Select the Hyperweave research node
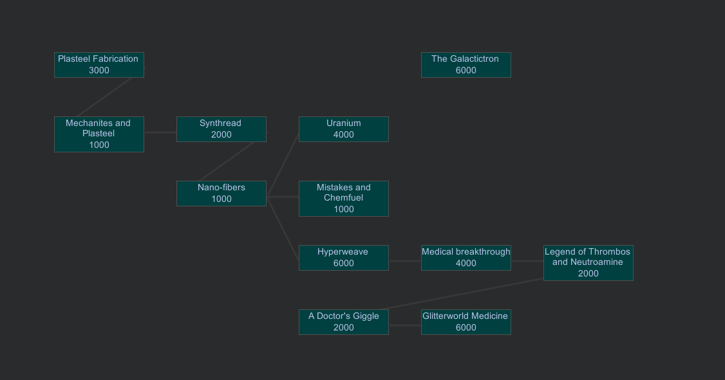Viewport: 725px width, 380px height. point(344,258)
